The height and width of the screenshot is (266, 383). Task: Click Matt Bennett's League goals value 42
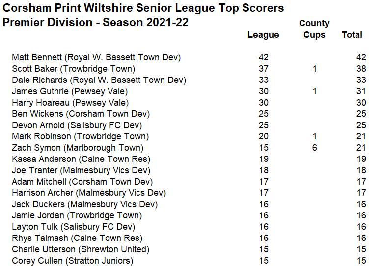click(263, 57)
